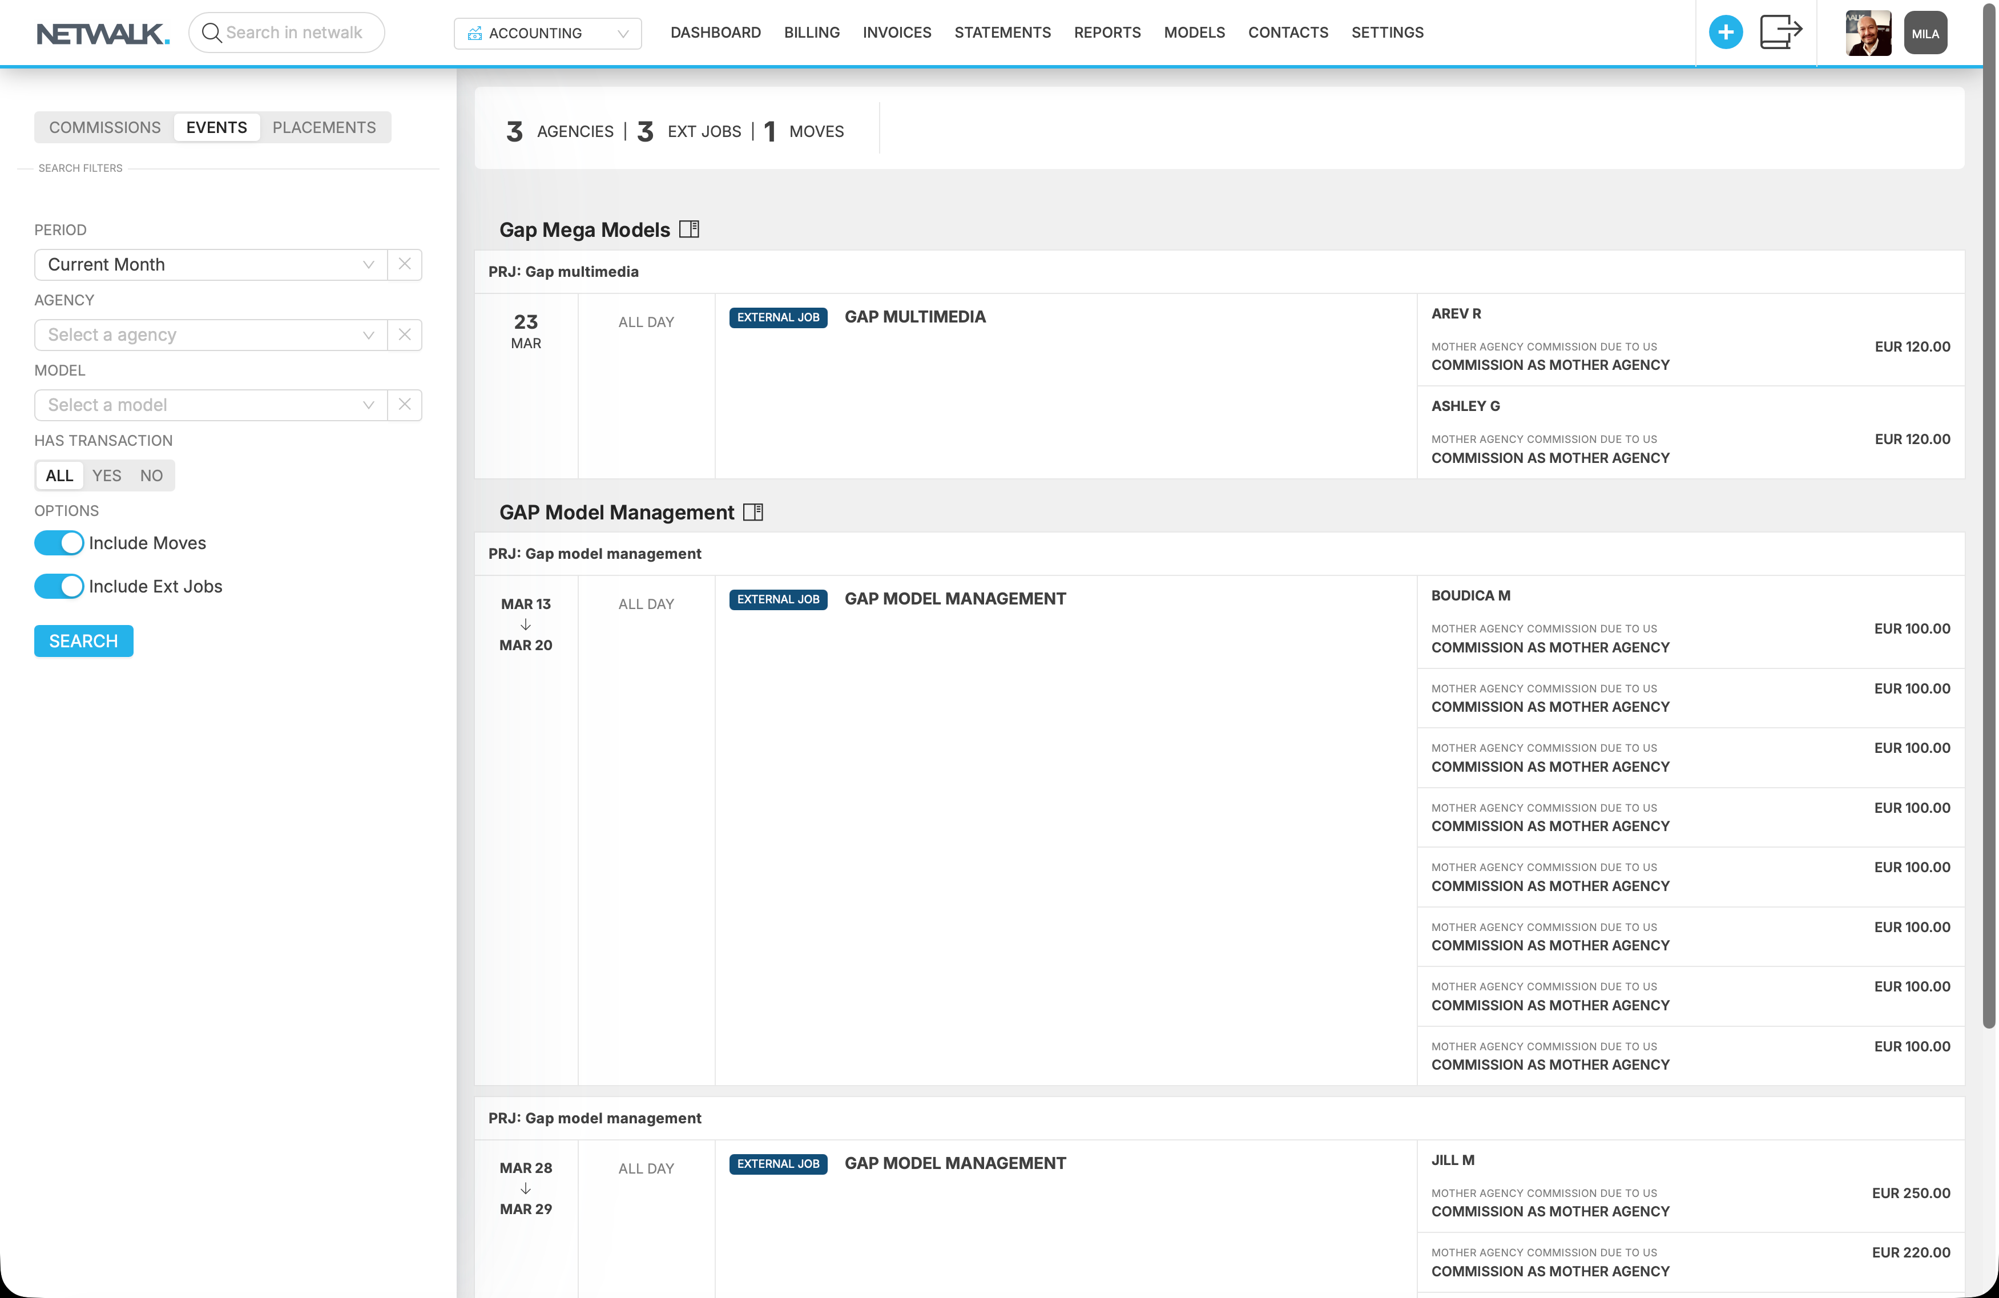Click the Netwalk logo

click(103, 34)
